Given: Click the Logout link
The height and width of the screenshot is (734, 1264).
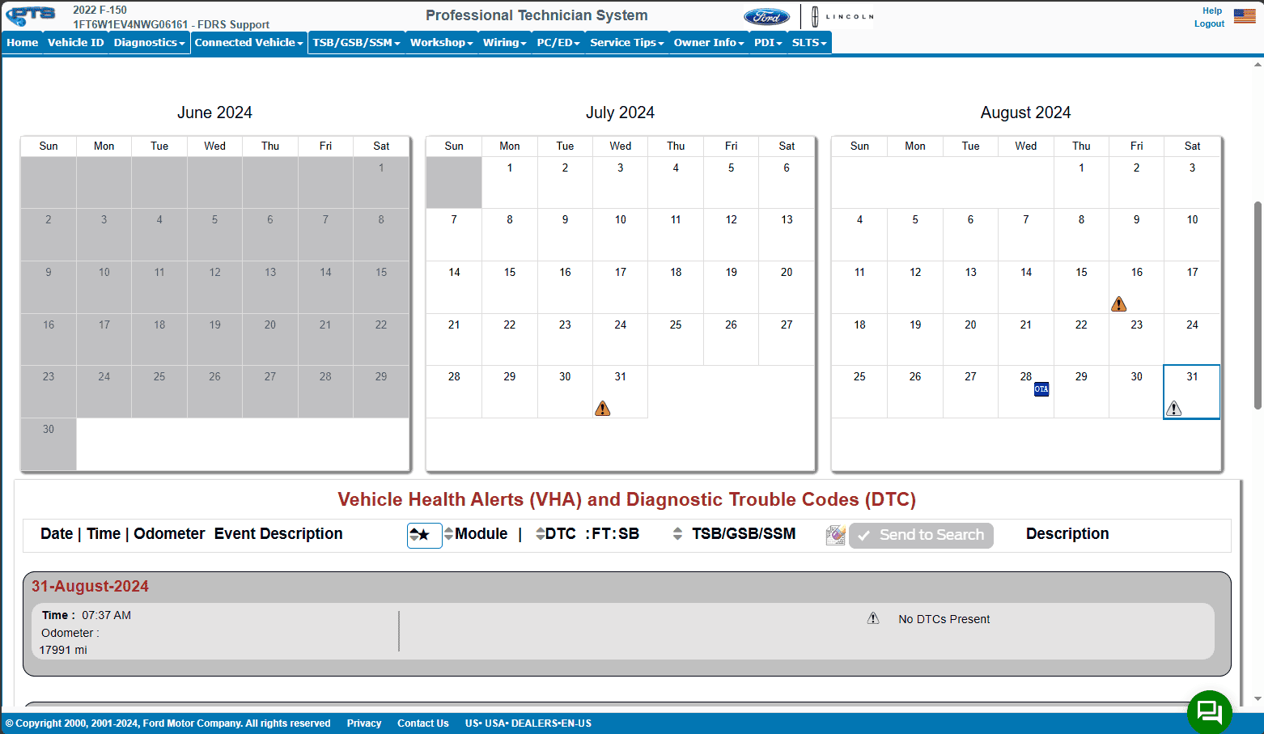Looking at the screenshot, I should [x=1209, y=23].
